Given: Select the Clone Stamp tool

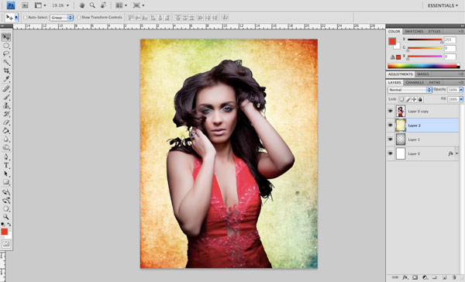Looking at the screenshot, I should [6, 105].
